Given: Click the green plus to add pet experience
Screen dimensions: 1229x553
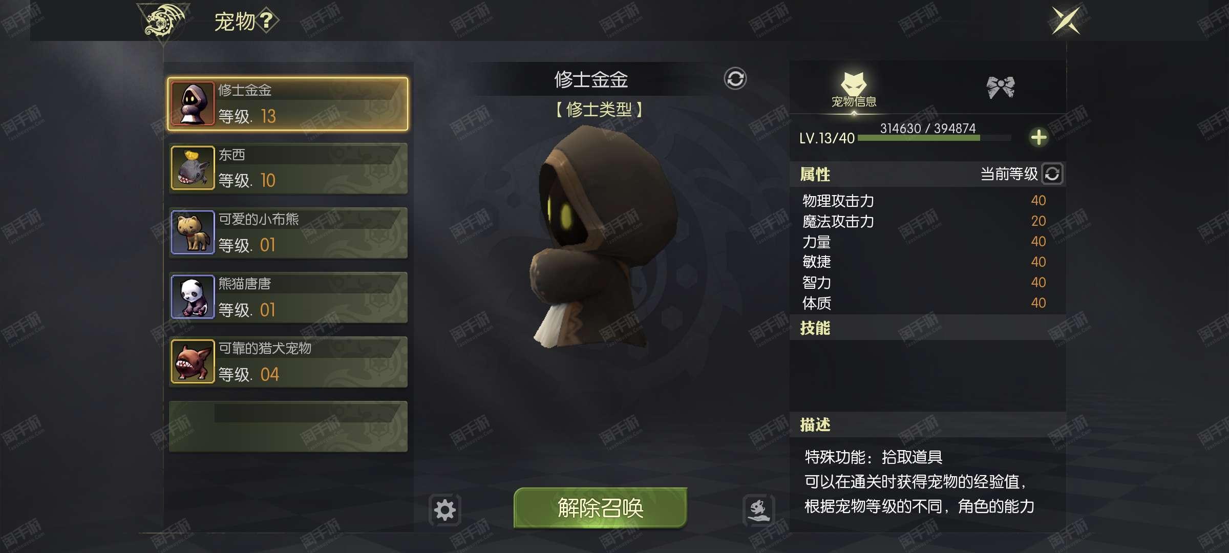Looking at the screenshot, I should 1039,137.
